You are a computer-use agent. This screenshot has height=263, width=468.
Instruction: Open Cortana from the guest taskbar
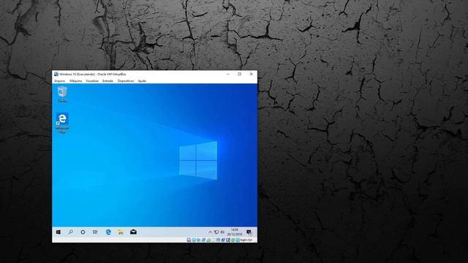coord(83,232)
